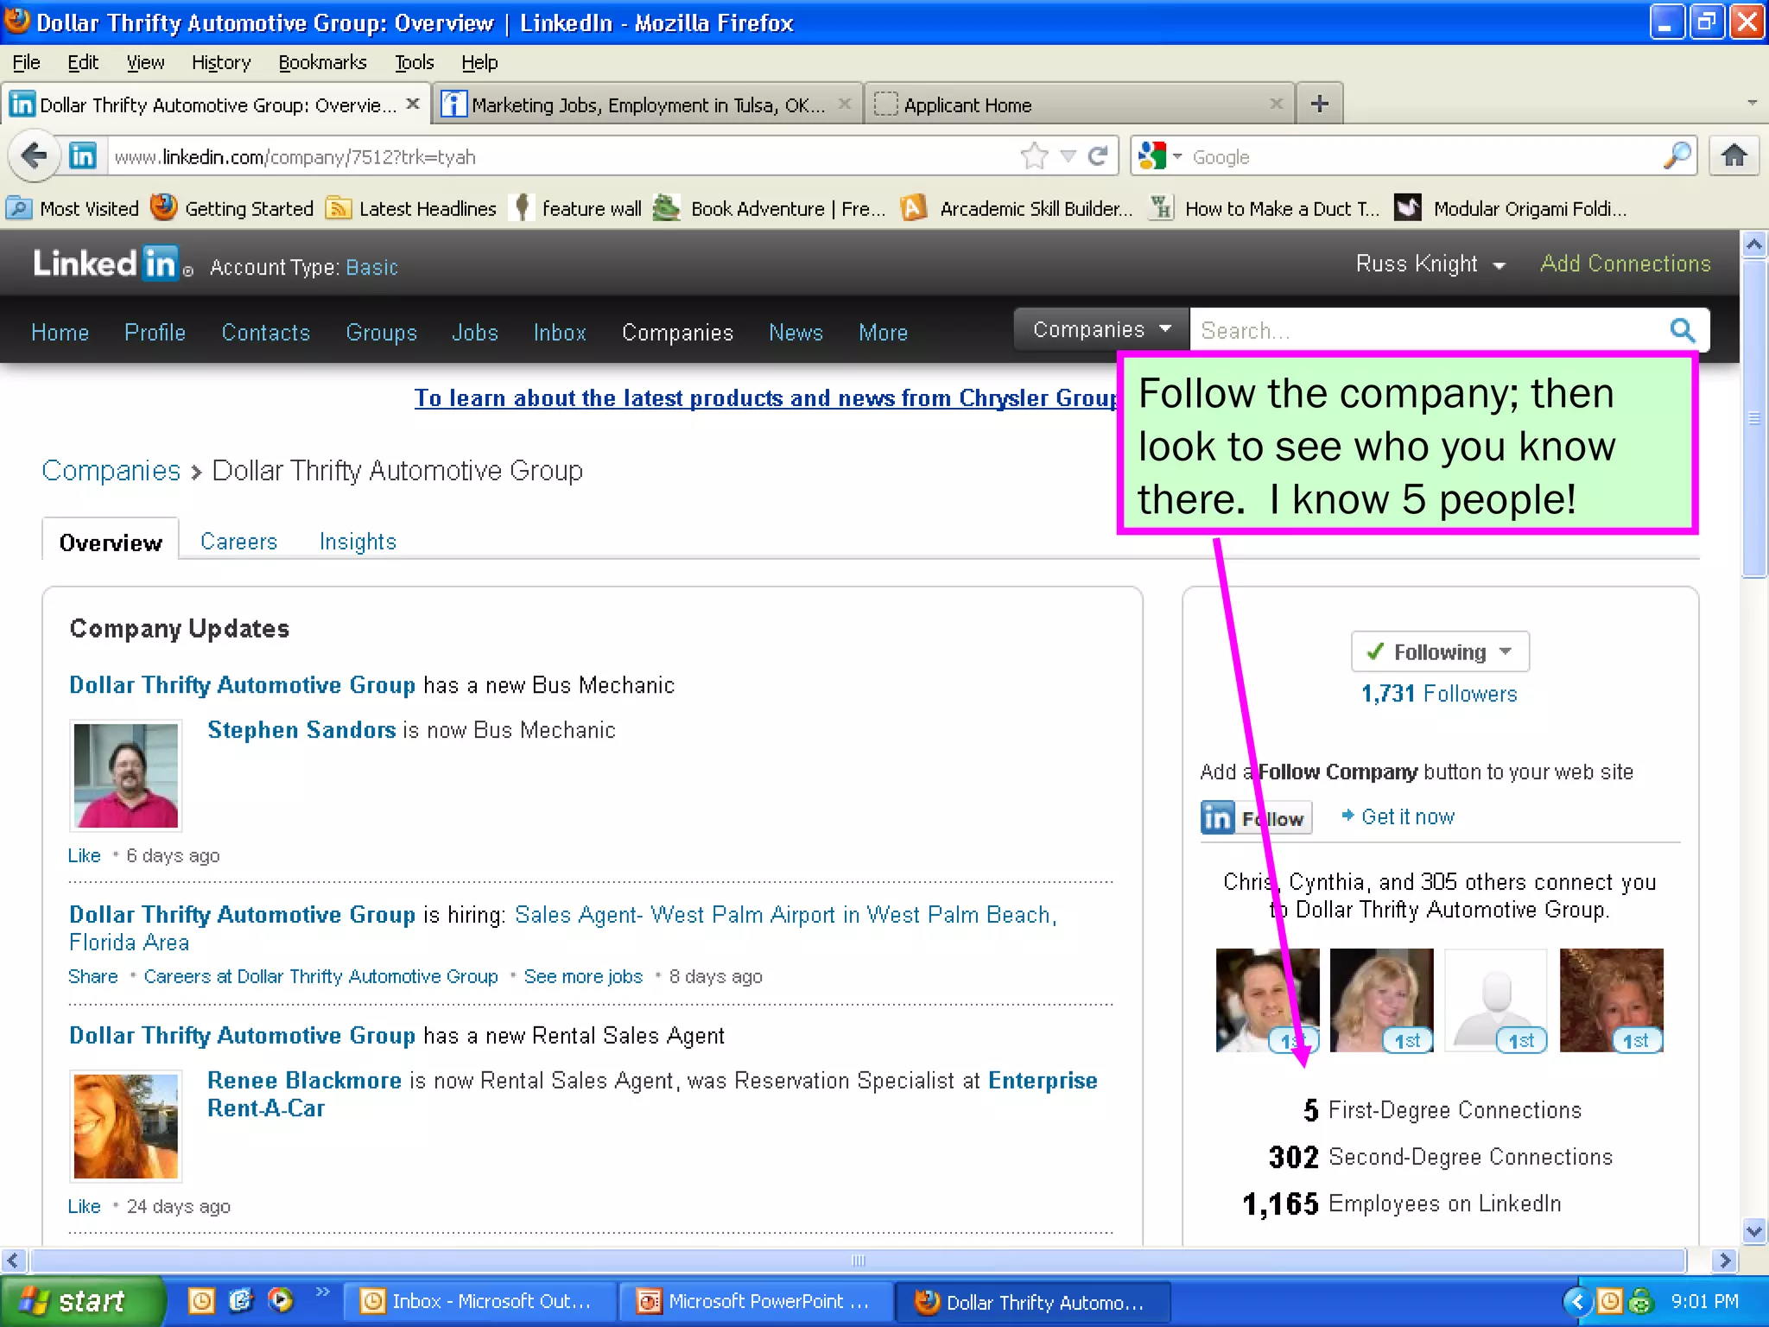Expand the quick launch overflow chevron
This screenshot has width=1769, height=1327.
[x=322, y=1292]
